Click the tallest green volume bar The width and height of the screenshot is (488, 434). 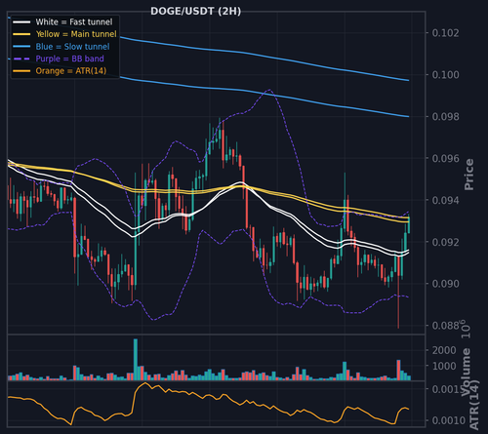pos(136,360)
